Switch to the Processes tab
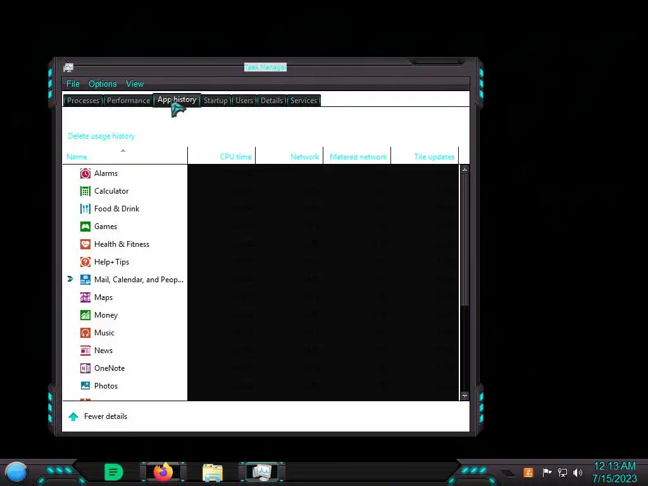Viewport: 648px width, 486px height. [83, 101]
